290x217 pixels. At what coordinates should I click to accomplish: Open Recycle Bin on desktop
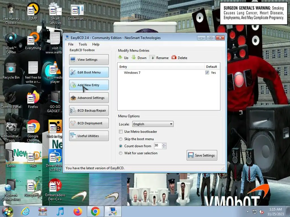[11, 71]
